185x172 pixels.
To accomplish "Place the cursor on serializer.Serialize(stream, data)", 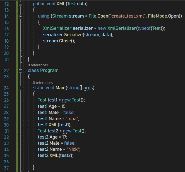I will [x=78, y=35].
